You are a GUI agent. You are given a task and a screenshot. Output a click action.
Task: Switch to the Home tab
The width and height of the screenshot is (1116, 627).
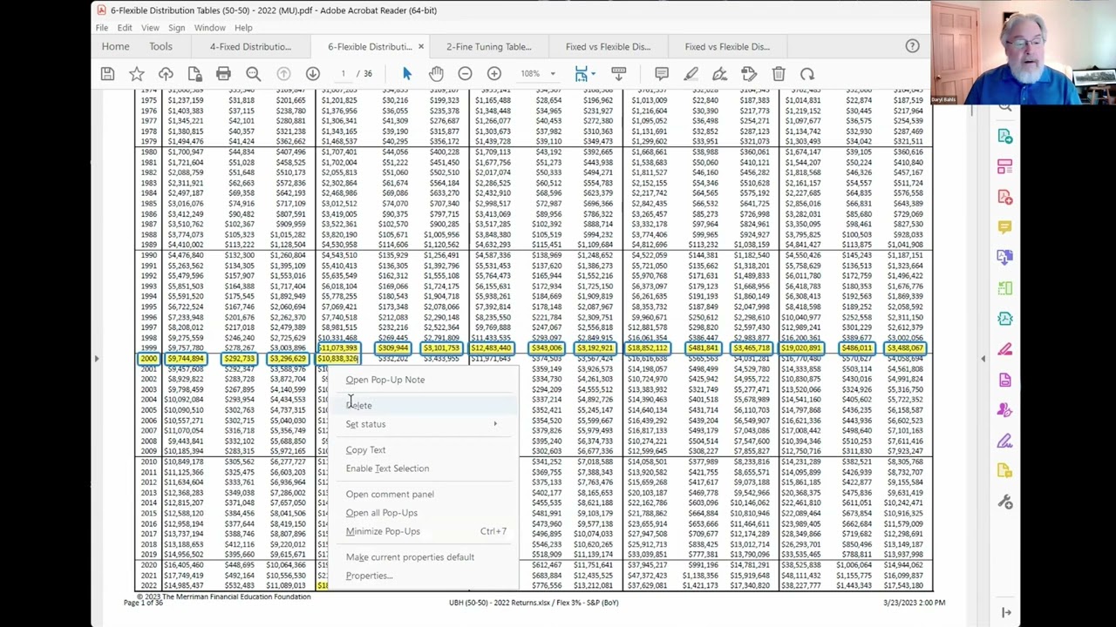click(115, 46)
